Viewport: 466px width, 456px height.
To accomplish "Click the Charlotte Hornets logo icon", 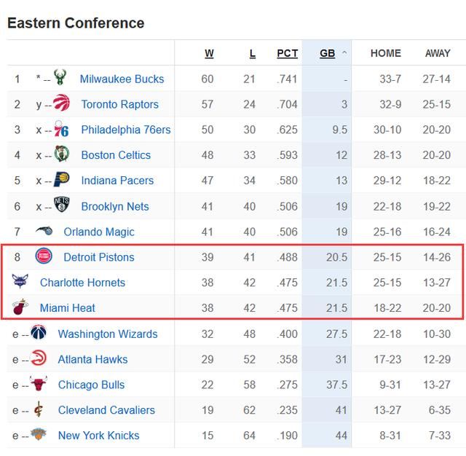I will (20, 281).
